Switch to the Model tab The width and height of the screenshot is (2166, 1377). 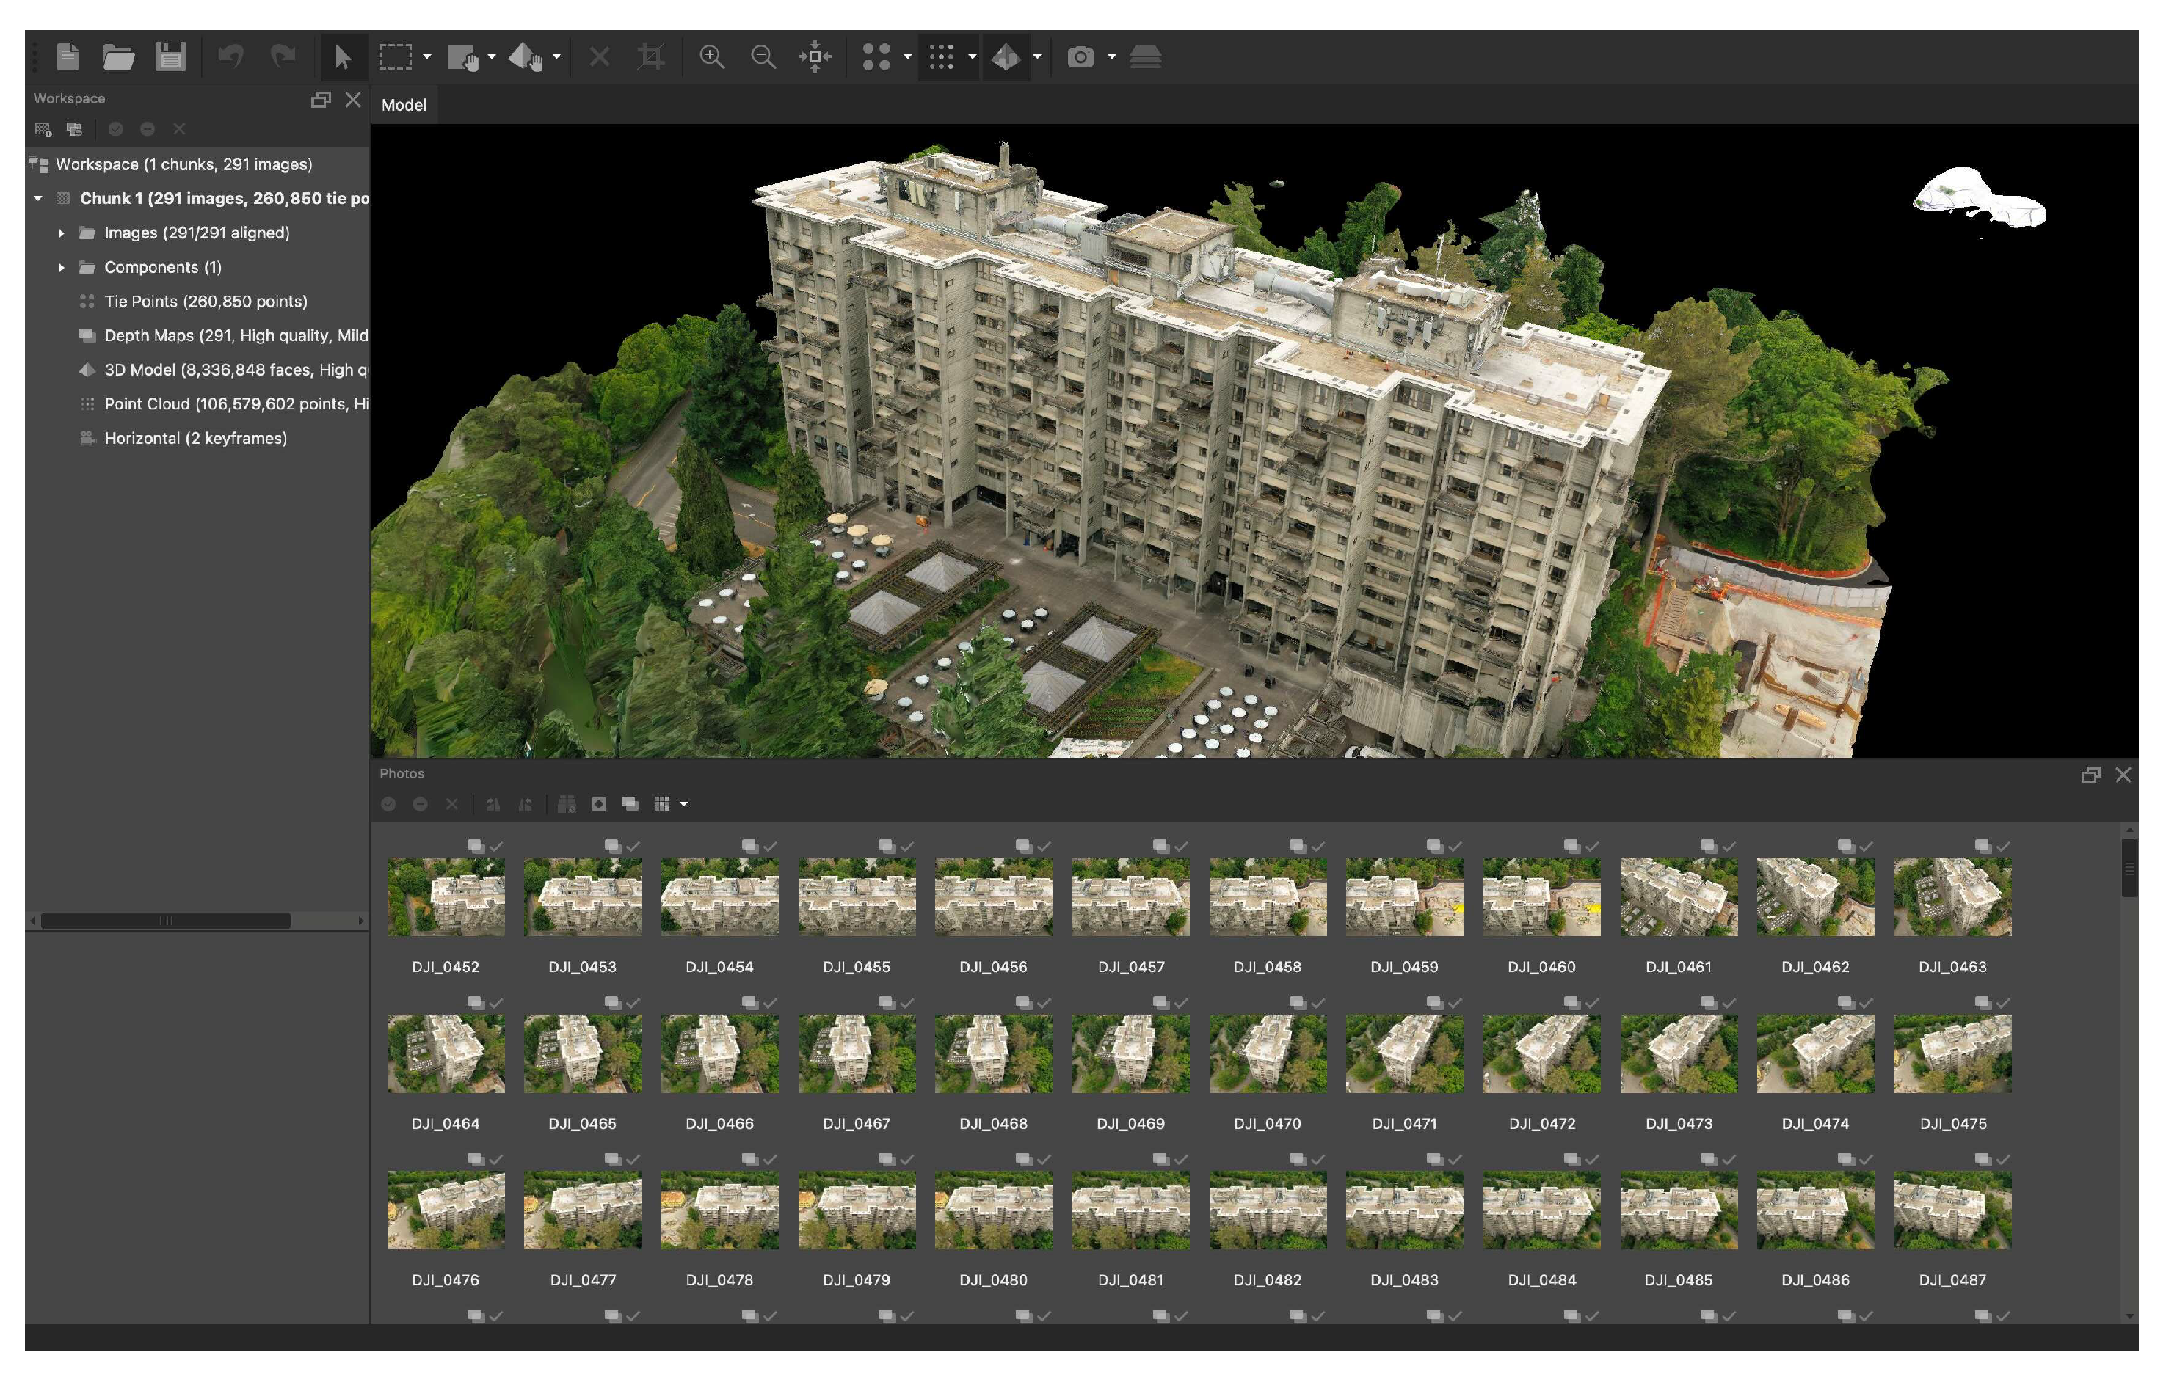(404, 105)
